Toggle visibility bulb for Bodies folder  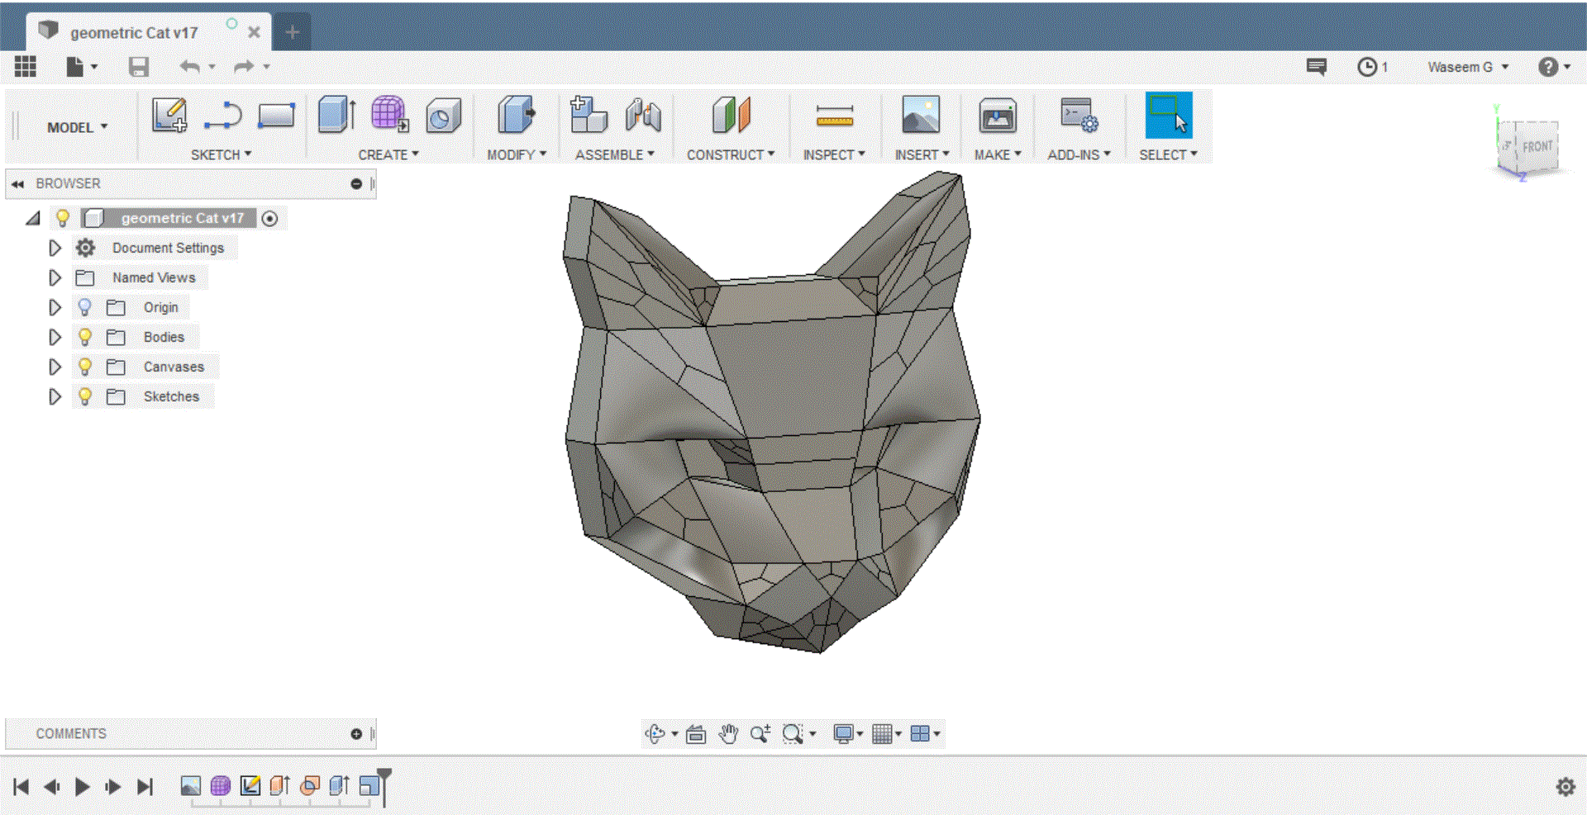click(84, 337)
